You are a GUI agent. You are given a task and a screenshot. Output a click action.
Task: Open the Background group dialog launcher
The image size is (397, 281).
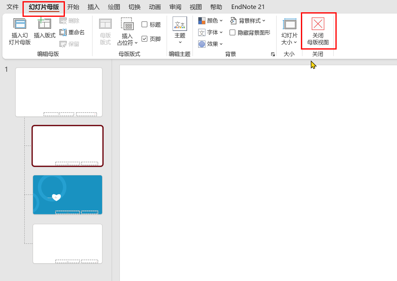[273, 54]
